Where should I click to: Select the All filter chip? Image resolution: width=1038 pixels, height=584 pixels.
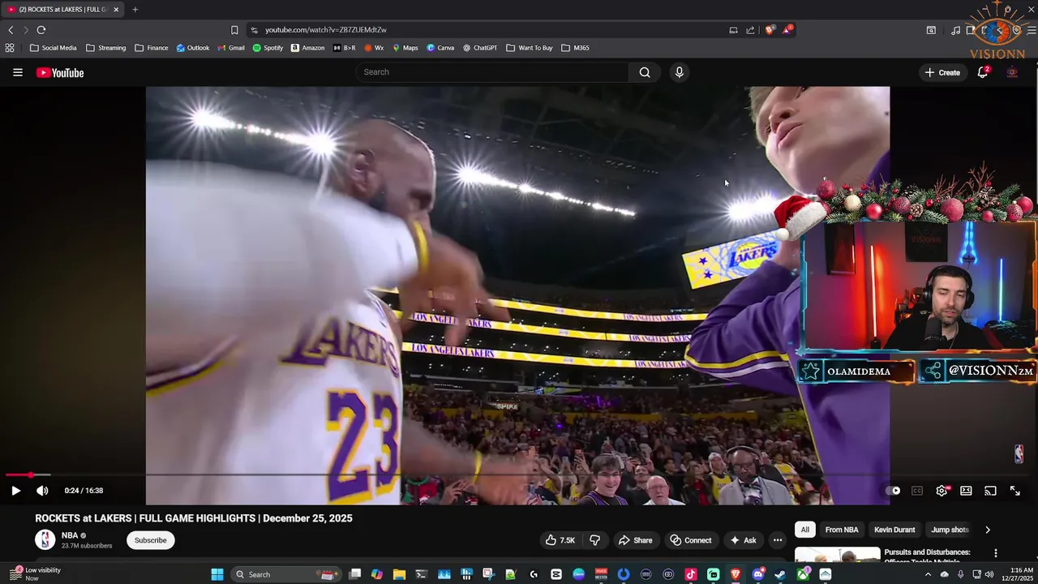tap(804, 530)
